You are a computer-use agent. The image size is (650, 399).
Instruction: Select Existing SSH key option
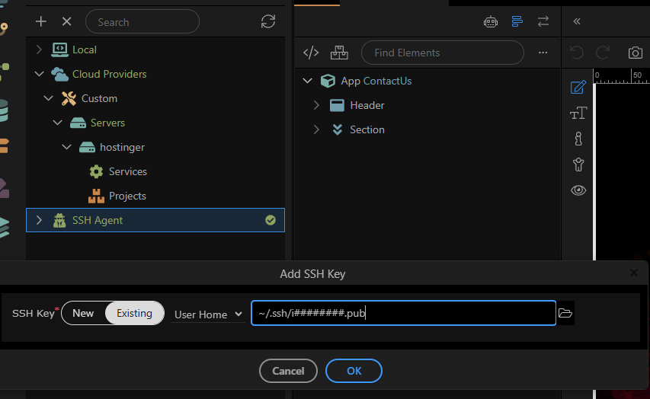(x=134, y=313)
